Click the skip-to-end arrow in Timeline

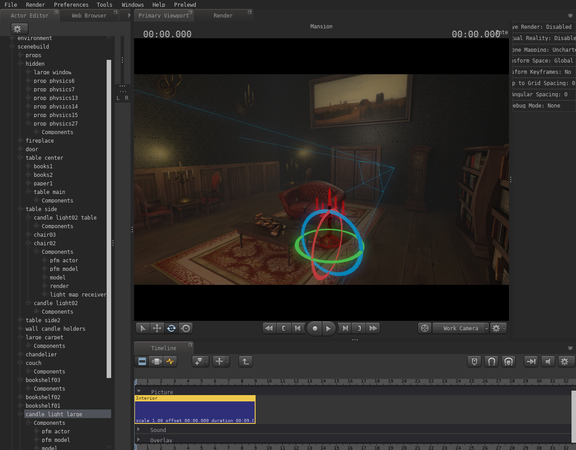531,361
